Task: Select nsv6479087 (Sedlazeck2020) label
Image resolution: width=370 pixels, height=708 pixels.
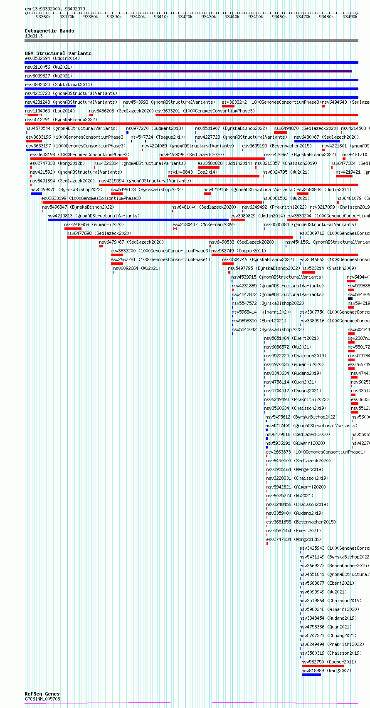Action: pos(131,242)
